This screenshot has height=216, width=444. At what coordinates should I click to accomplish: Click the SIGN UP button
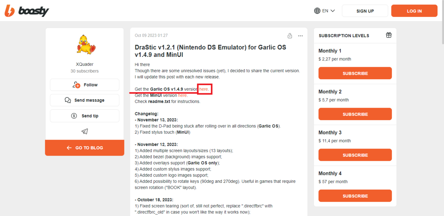coord(365,11)
